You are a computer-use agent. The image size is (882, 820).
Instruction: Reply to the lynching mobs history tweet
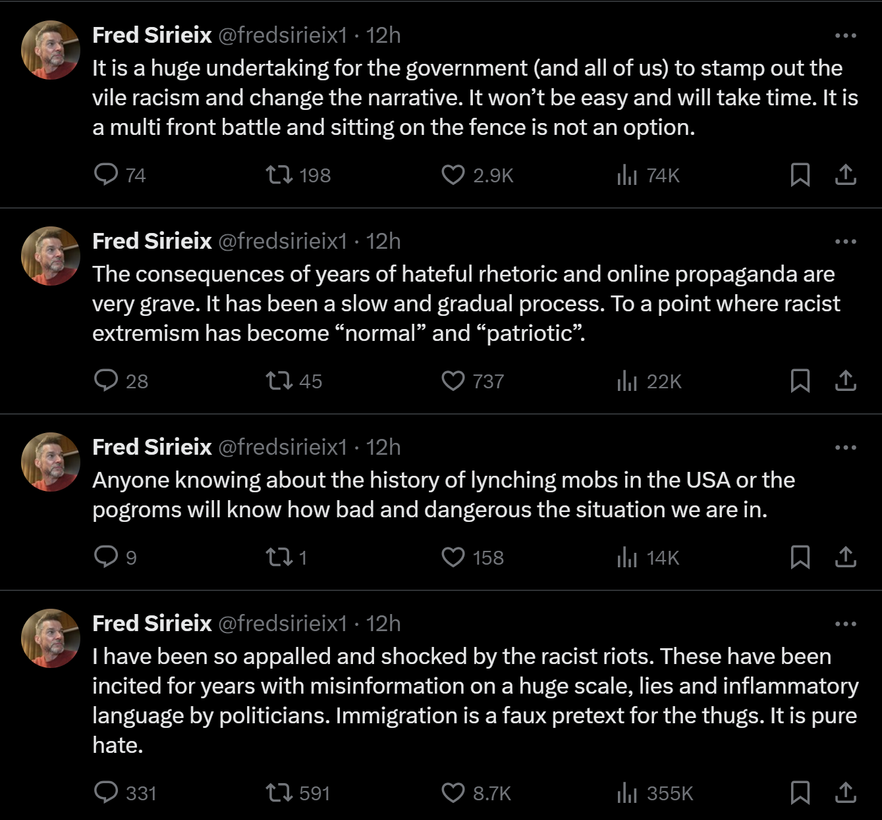point(106,557)
